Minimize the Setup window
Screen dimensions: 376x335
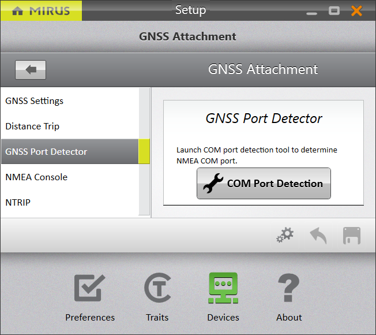point(311,13)
